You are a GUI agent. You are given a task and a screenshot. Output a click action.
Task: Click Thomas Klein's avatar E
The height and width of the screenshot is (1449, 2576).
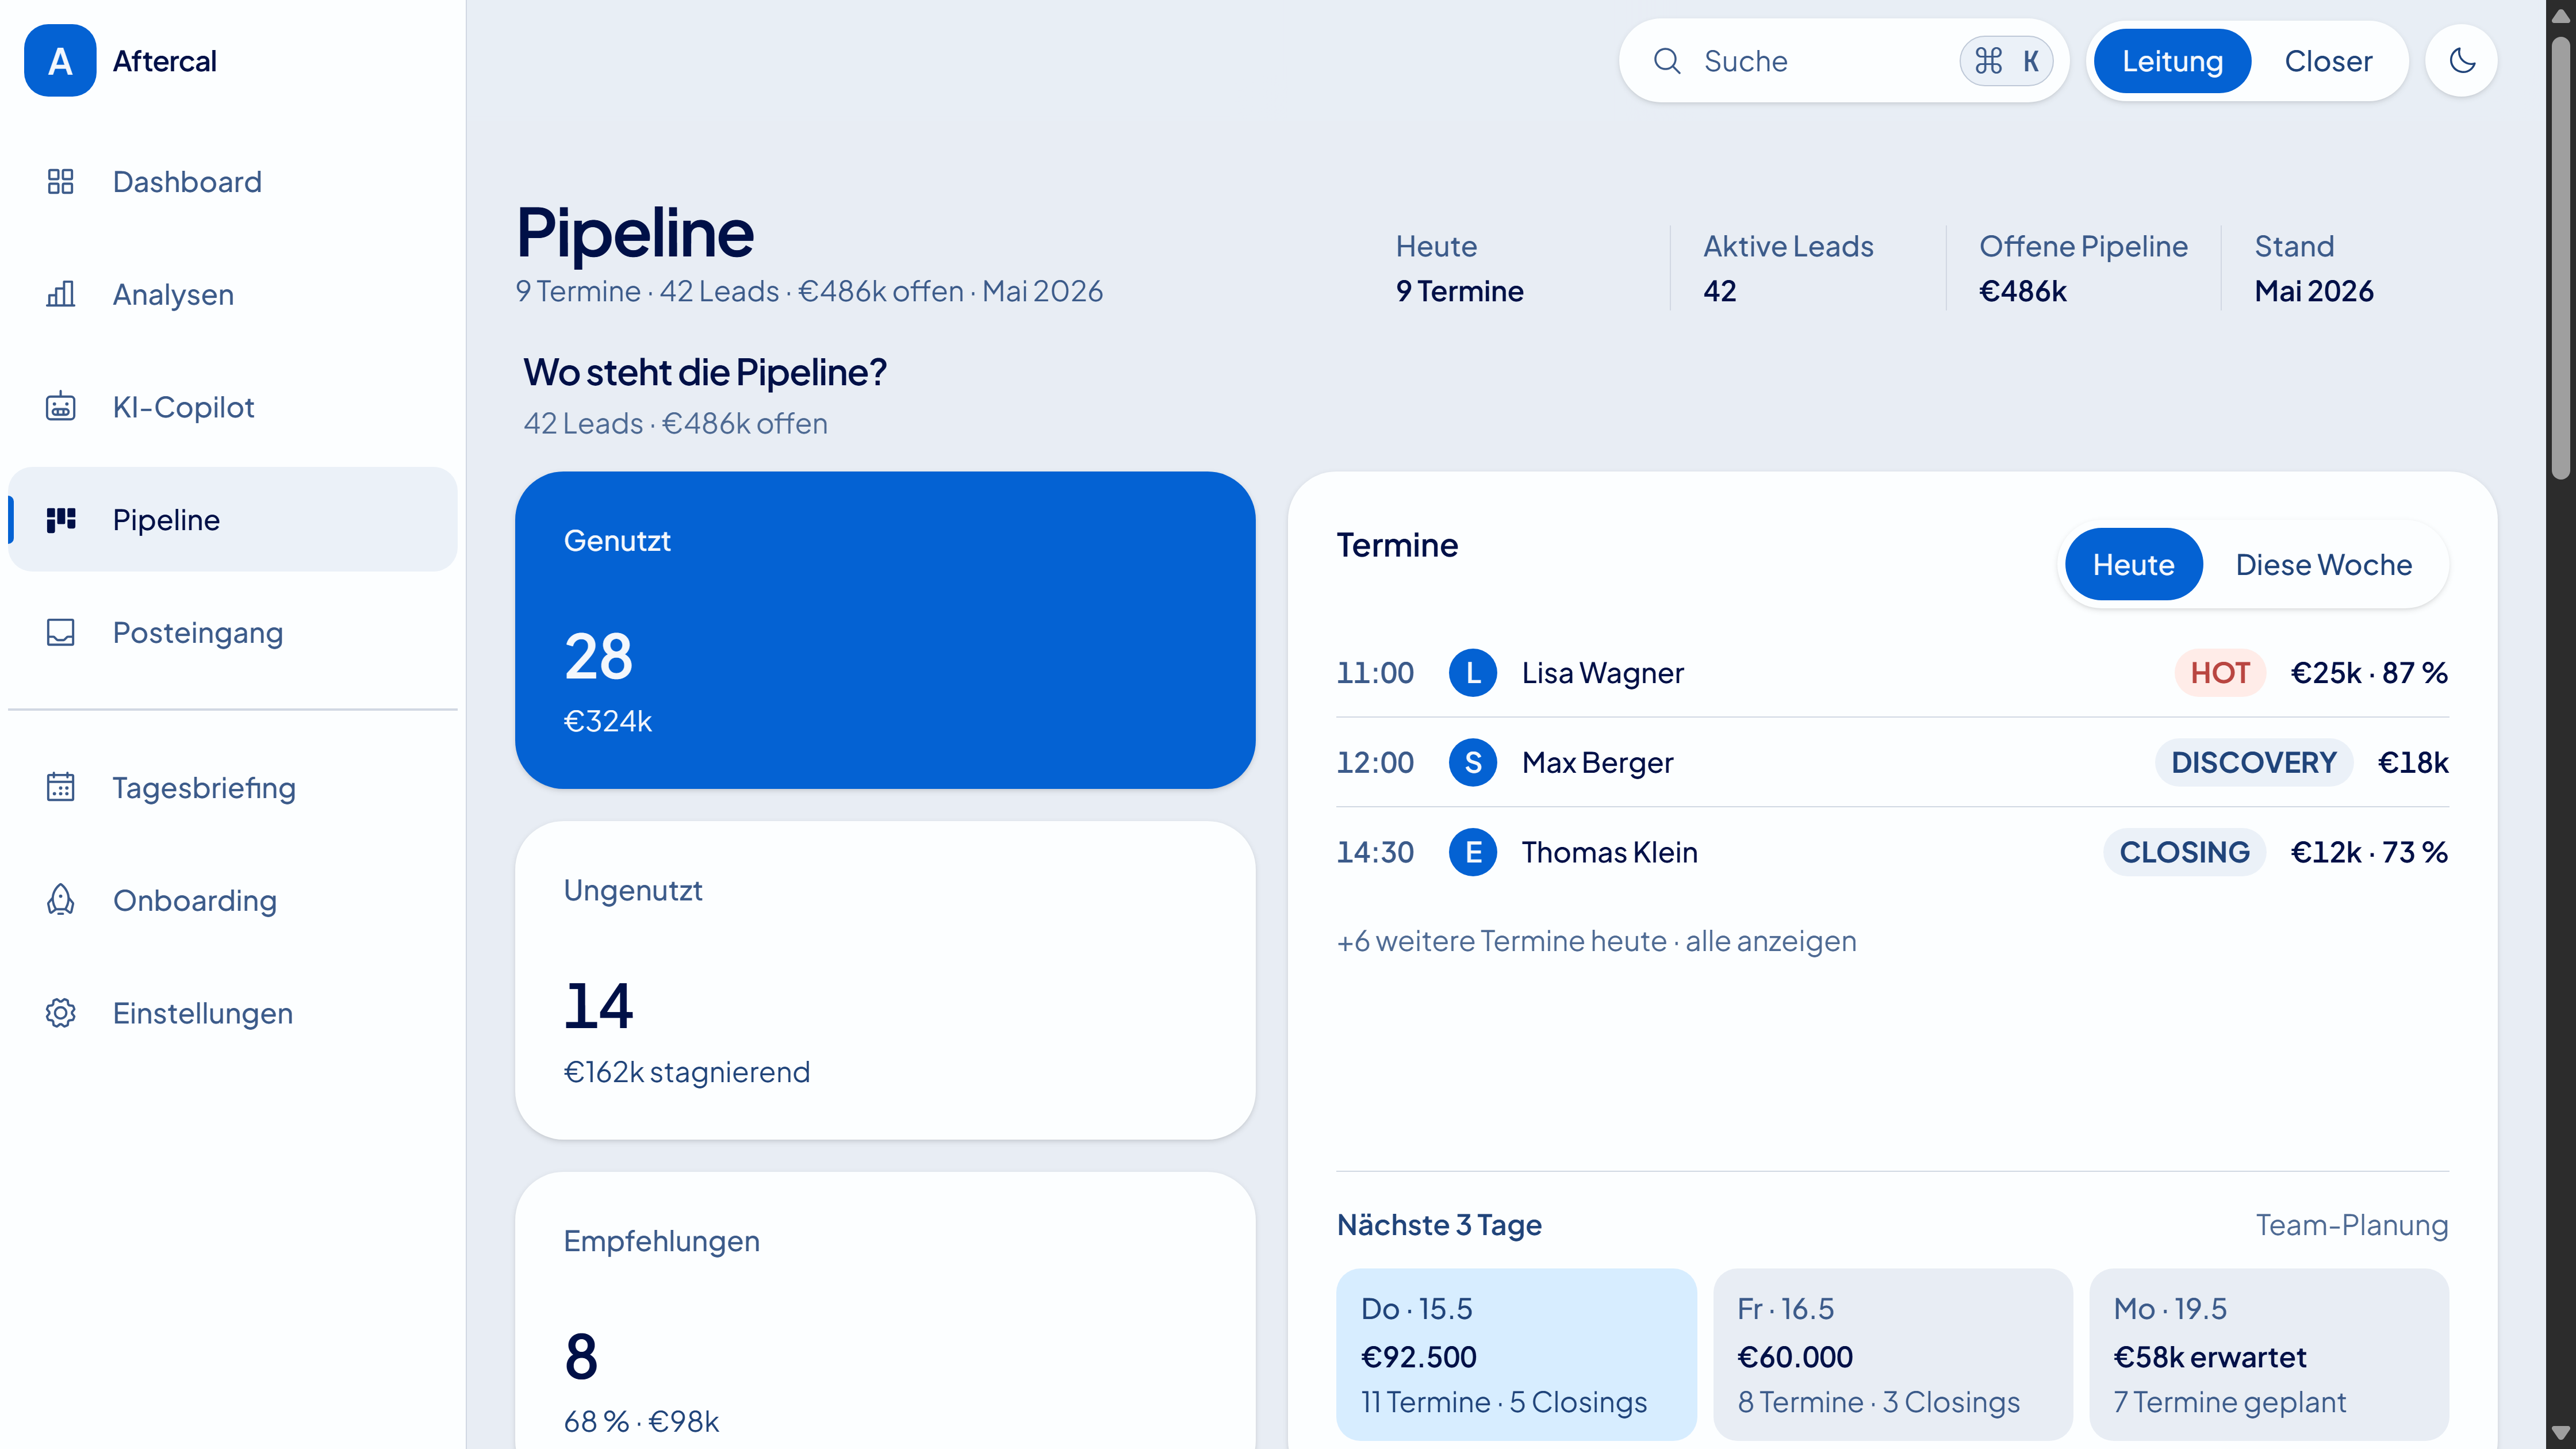(x=1473, y=852)
